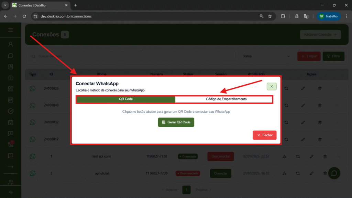Click the share icon in api oficial row
The image size is (352, 198).
284,173
